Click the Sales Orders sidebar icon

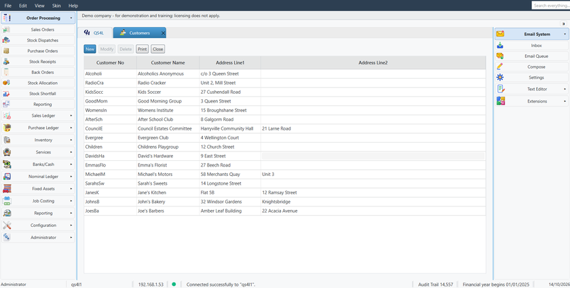(6, 30)
